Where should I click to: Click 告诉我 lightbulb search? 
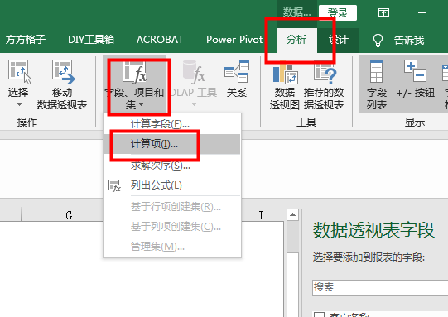click(x=399, y=40)
